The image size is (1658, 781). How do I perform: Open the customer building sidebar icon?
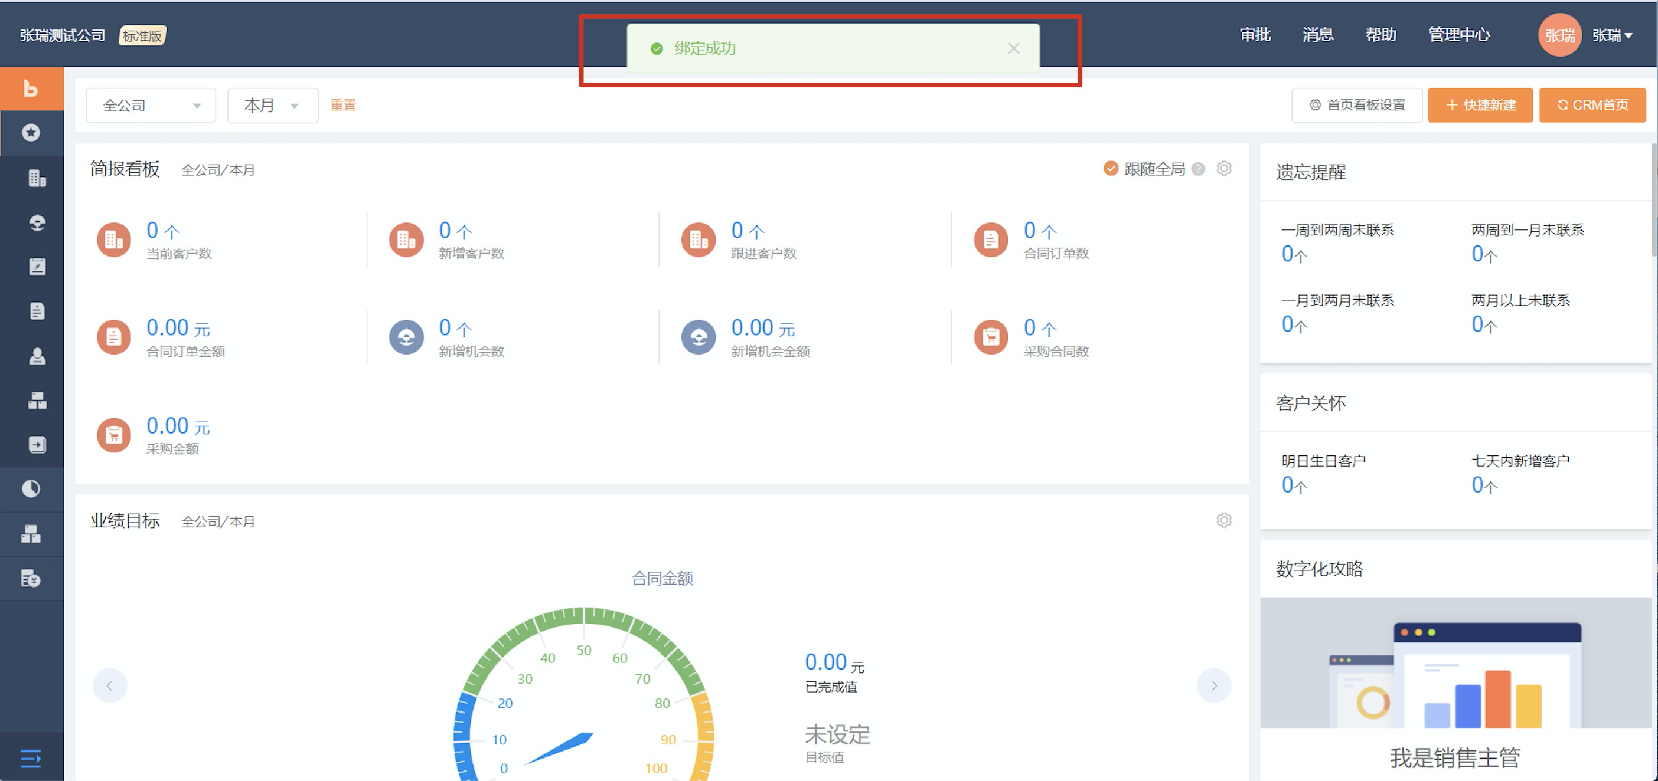[37, 178]
